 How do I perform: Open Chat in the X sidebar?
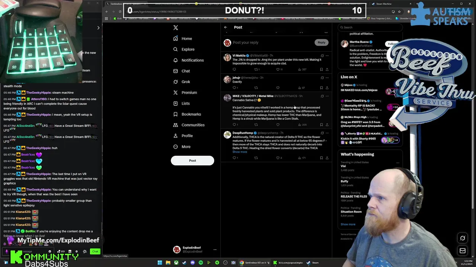click(181, 71)
